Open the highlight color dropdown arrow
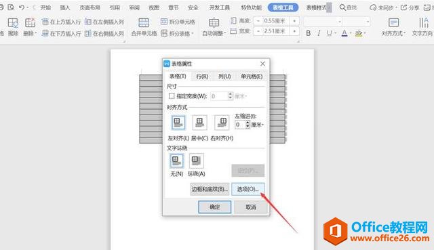This screenshot has height=250, width=434. [x=365, y=33]
